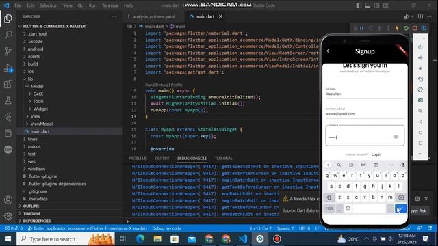Screen dimensions: 438x246
Task: Rotate the emulator right
Action: point(420,90)
